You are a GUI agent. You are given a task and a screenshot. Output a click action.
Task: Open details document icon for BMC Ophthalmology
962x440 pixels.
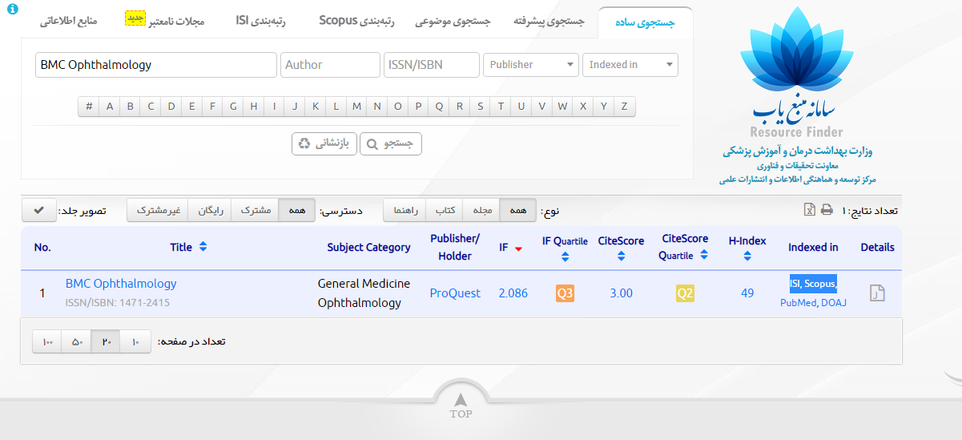(x=877, y=293)
